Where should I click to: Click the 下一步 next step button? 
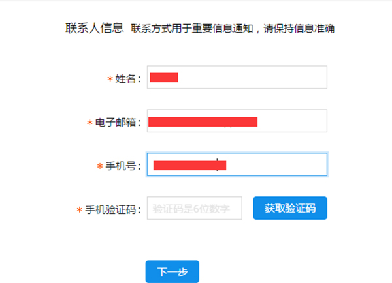[x=172, y=271]
